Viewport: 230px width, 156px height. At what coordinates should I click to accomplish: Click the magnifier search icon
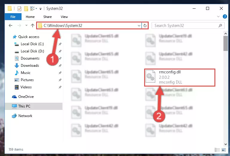tap(220, 26)
